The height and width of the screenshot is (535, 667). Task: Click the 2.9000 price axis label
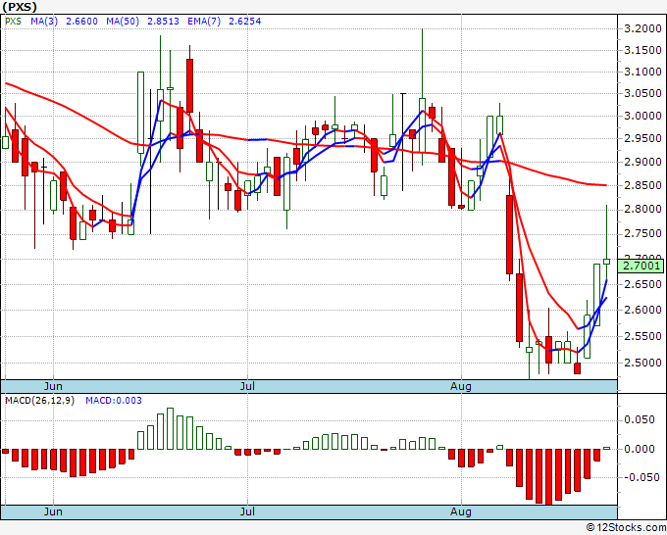tap(642, 162)
